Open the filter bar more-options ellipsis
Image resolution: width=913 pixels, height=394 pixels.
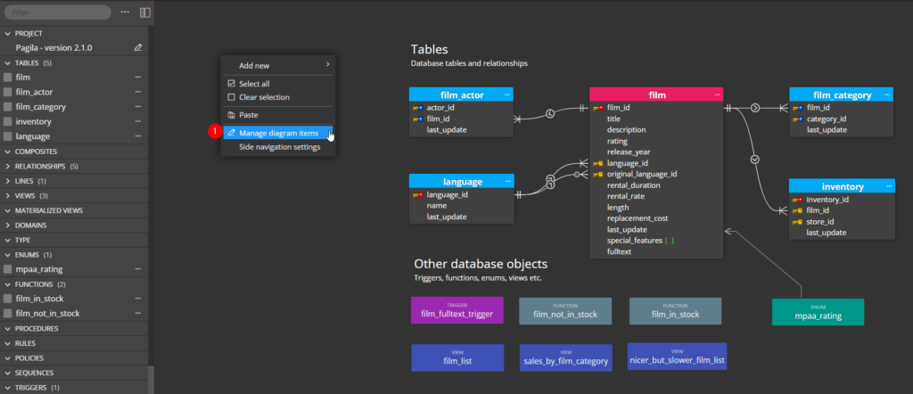pos(125,12)
